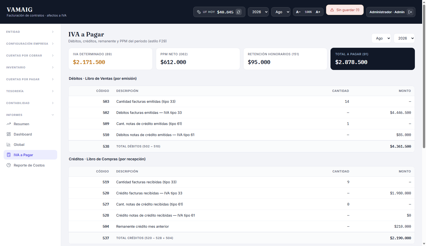Go to Resumen in Informes menu
The width and height of the screenshot is (426, 246).
click(x=30, y=124)
